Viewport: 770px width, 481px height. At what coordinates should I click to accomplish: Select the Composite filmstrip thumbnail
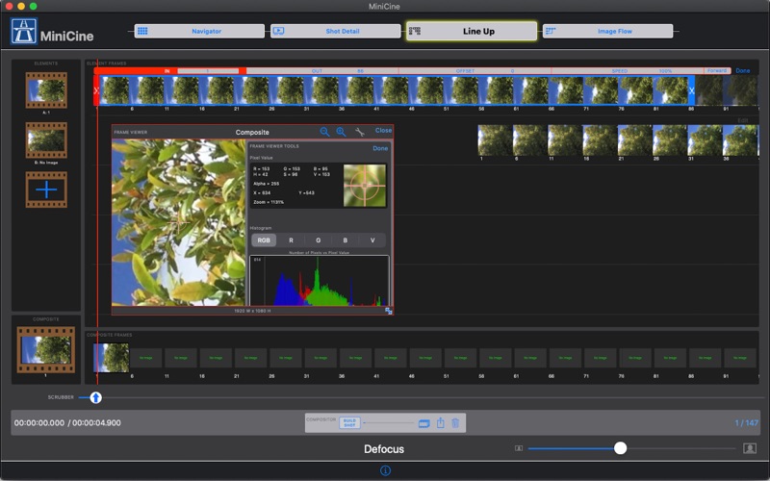pyautogui.click(x=45, y=350)
